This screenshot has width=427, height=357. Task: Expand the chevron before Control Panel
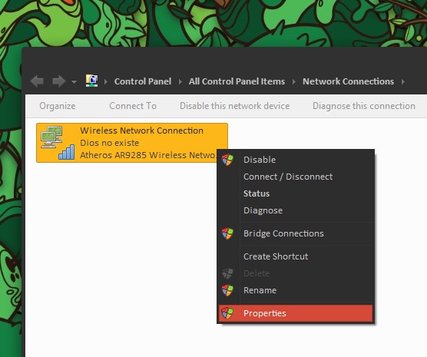(106, 81)
